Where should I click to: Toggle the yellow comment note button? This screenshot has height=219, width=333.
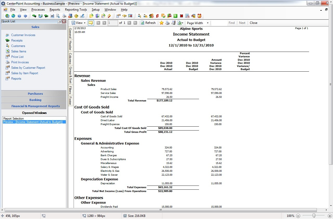pyautogui.click(x=91, y=23)
